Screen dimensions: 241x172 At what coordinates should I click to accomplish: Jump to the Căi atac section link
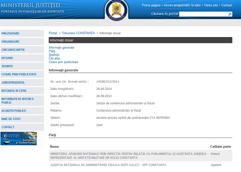point(54,58)
